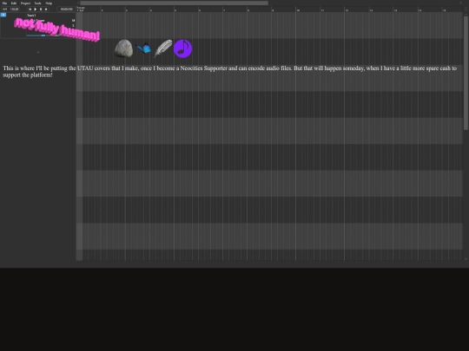Open the white feather icon link
This screenshot has width=469, height=351.
[163, 49]
